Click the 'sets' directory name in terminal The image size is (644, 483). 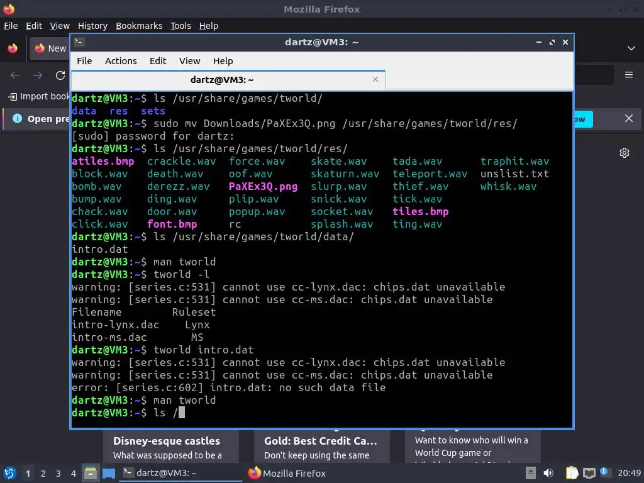[x=153, y=111]
